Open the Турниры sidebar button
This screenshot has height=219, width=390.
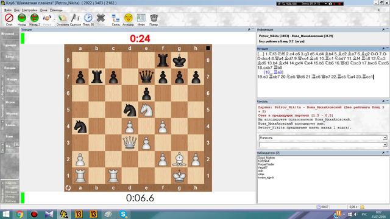10,45
